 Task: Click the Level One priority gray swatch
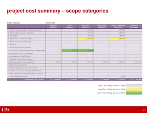coord(134,86)
